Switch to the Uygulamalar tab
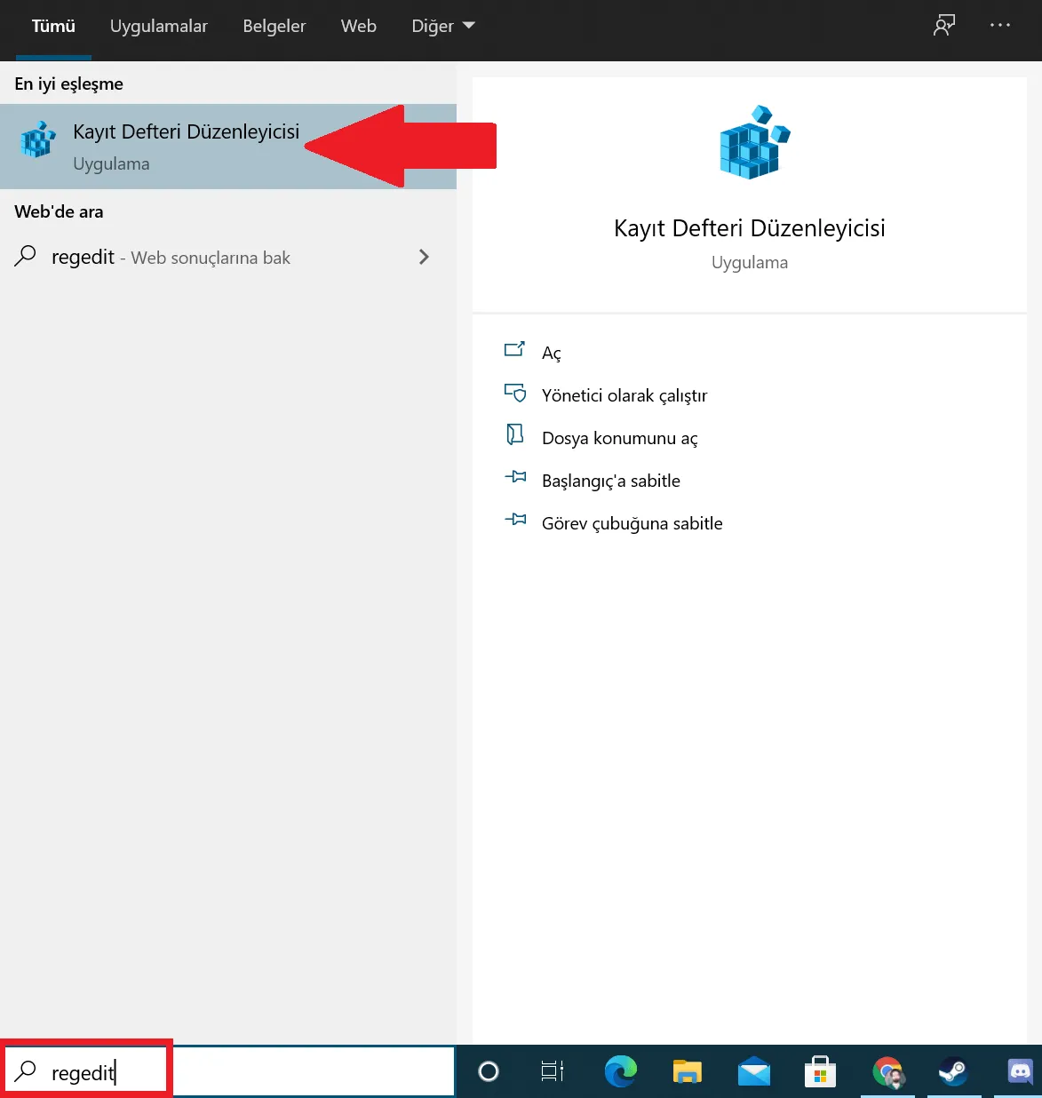The width and height of the screenshot is (1042, 1098). (158, 26)
